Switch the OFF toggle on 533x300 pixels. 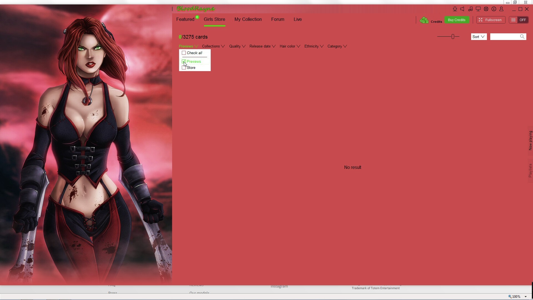click(x=519, y=20)
